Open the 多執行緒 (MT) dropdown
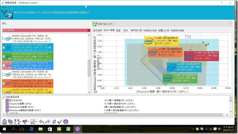 click(x=162, y=24)
